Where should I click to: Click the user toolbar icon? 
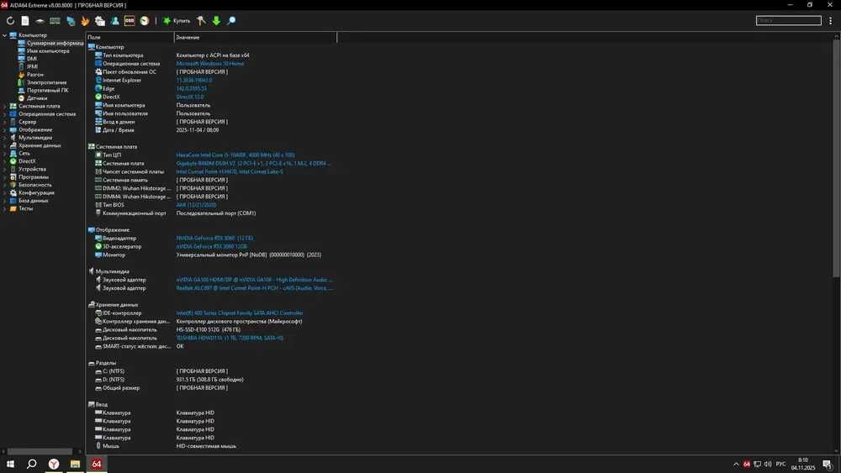click(x=114, y=21)
